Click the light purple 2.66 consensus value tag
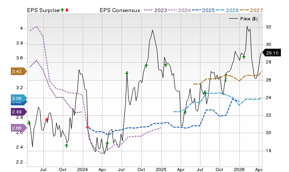Viewport: 289px width, 172px height. [x=19, y=128]
